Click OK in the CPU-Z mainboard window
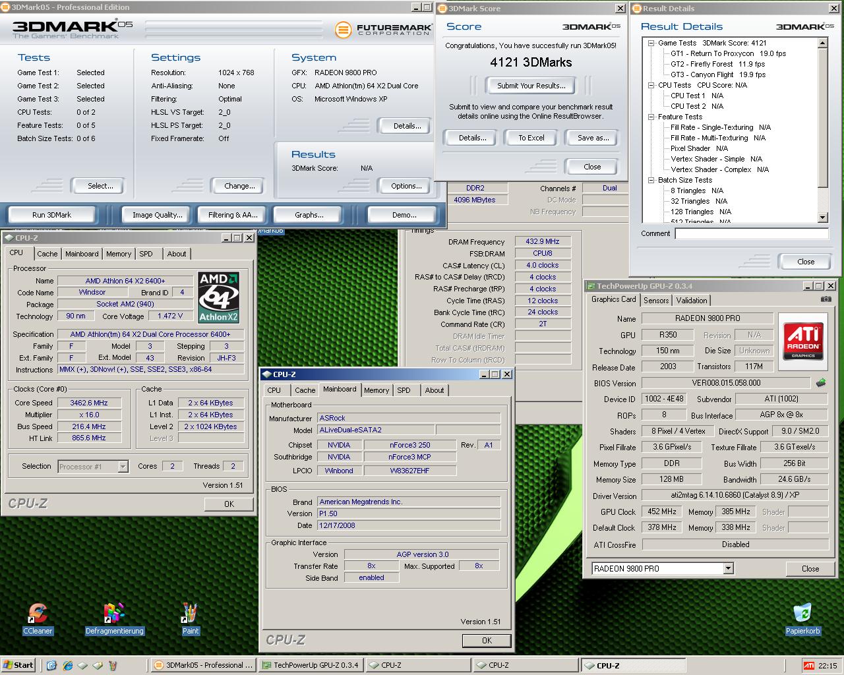This screenshot has height=675, width=844. pos(487,640)
